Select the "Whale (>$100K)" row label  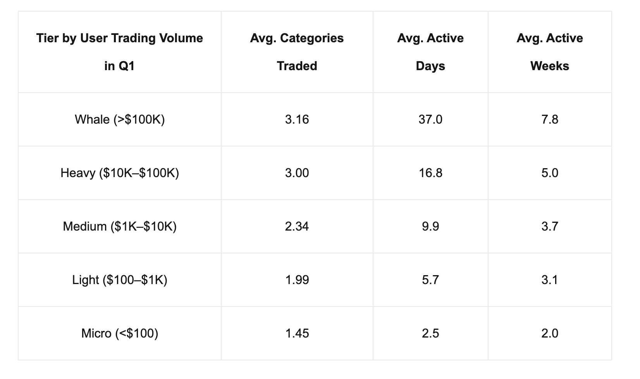click(119, 119)
